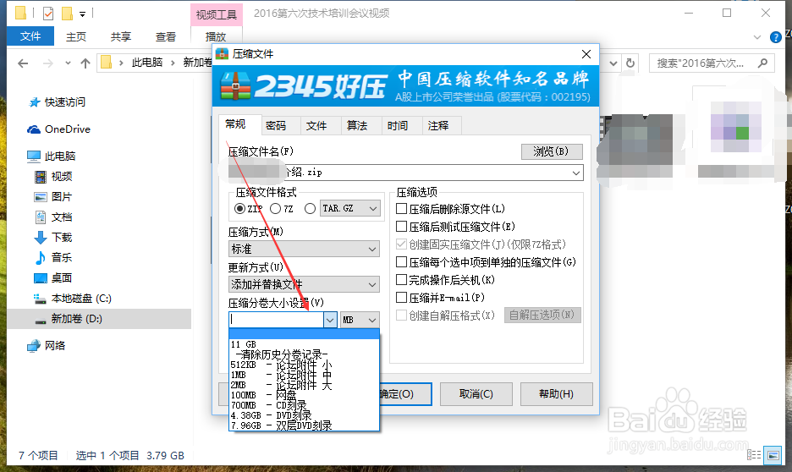Choose 700MB CD刻录 volume size option

click(304, 405)
